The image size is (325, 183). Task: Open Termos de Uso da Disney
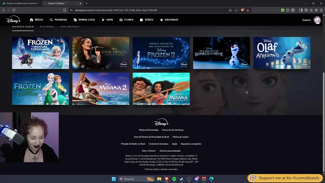click(x=173, y=130)
